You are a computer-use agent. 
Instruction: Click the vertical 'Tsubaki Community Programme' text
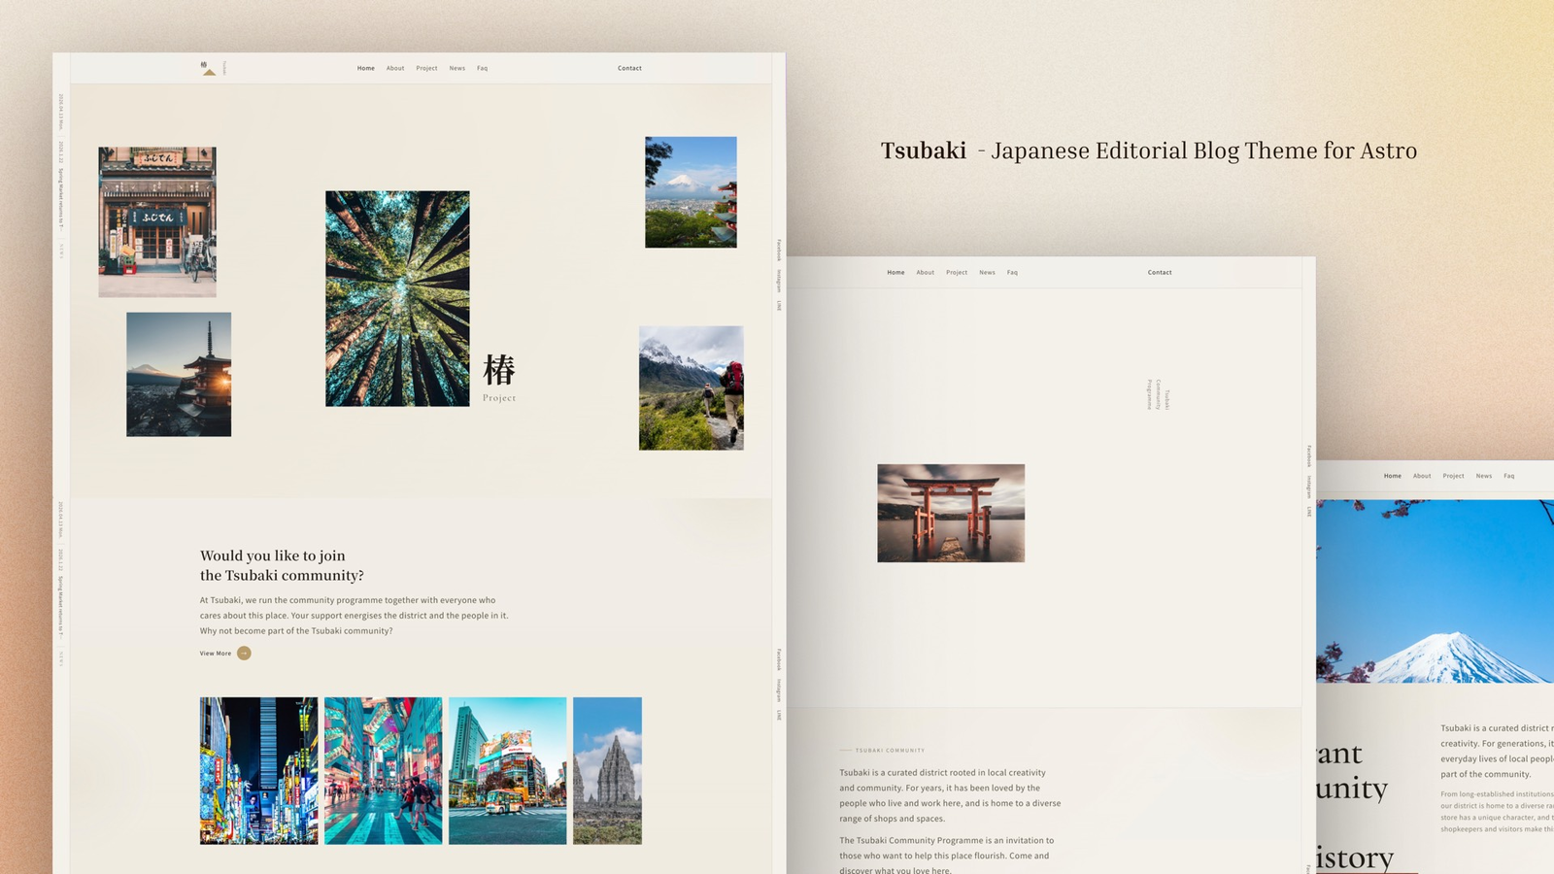tap(1159, 395)
